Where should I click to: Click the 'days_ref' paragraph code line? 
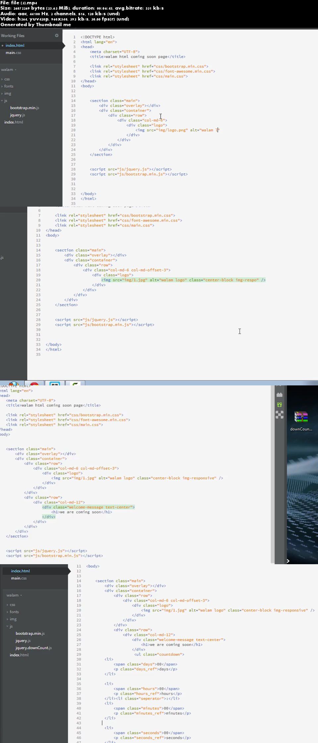pyautogui.click(x=145, y=669)
